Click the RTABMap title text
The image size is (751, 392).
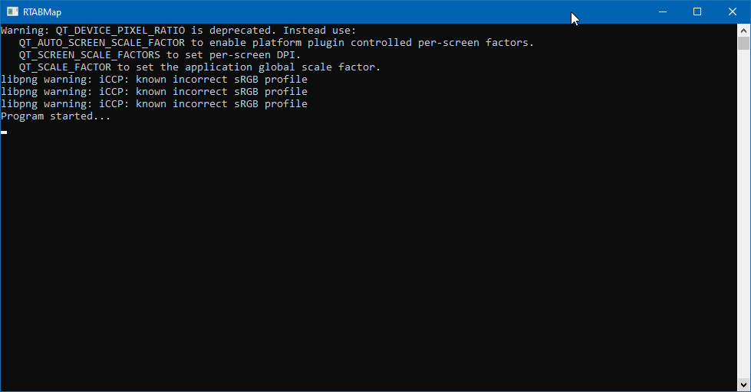(x=42, y=11)
